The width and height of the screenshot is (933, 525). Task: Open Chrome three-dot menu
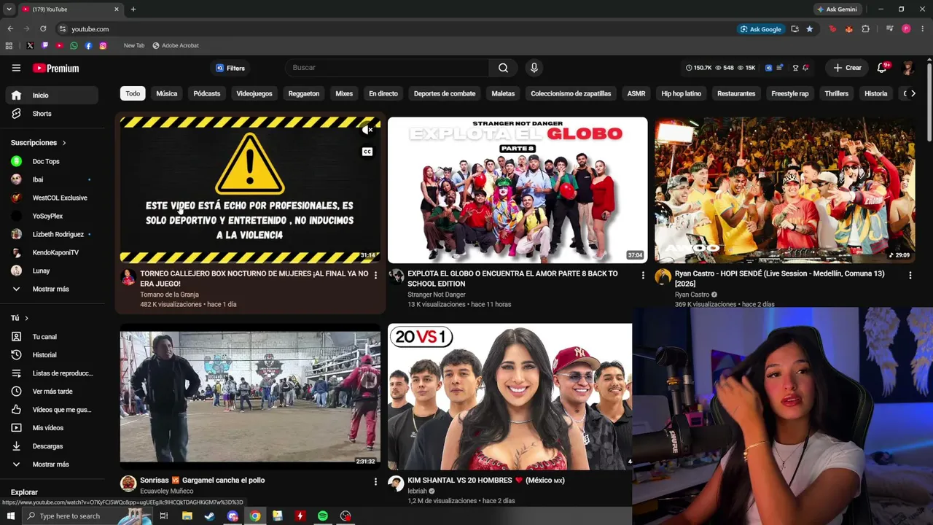[922, 29]
